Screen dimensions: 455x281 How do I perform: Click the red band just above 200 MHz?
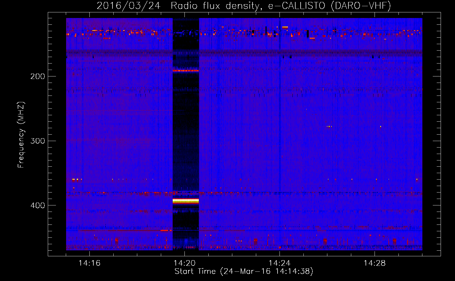pos(186,71)
